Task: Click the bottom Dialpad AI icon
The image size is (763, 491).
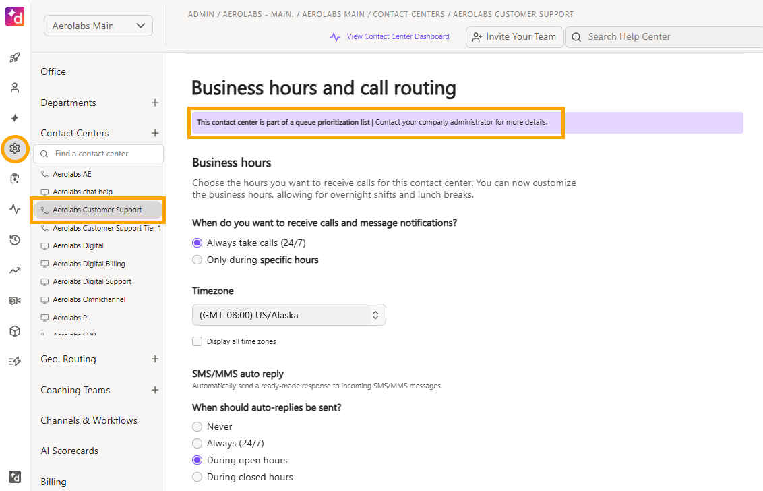Action: pos(15,477)
